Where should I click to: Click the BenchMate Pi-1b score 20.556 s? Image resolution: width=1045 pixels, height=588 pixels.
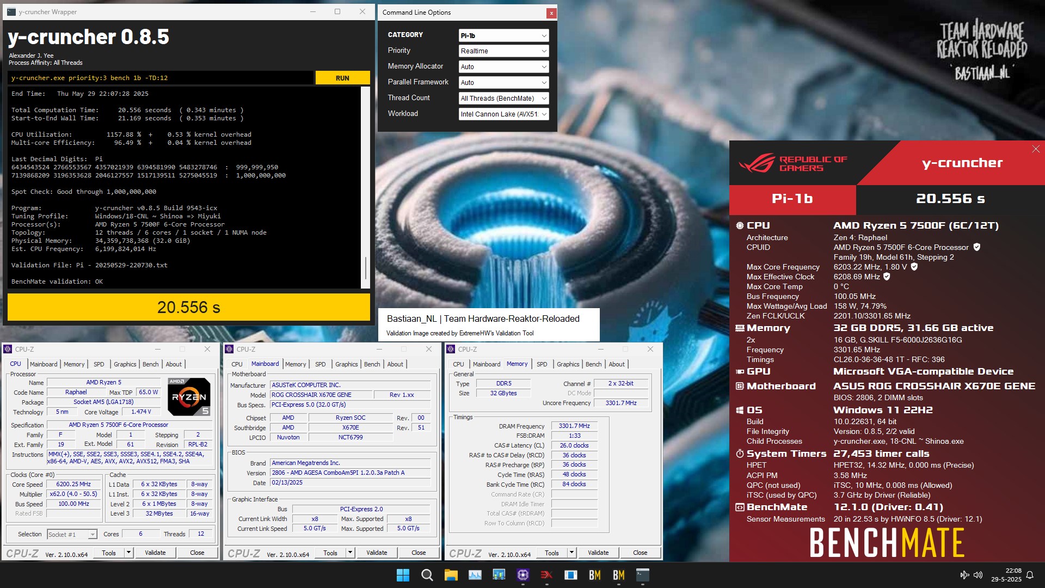pos(950,199)
